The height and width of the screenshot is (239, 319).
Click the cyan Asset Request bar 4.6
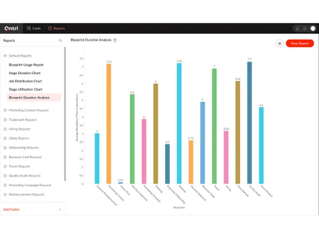(261, 145)
